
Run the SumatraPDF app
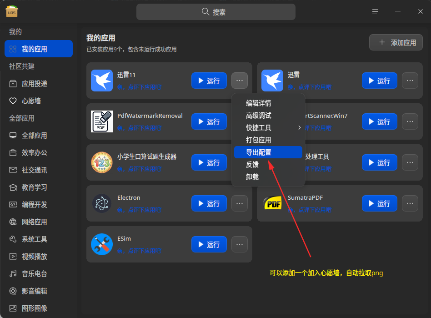tap(380, 203)
